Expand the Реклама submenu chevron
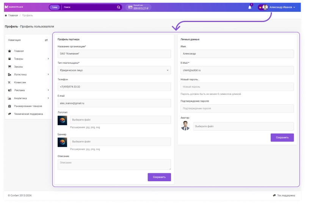Image resolution: width=309 pixels, height=204 pixels. pyautogui.click(x=48, y=90)
